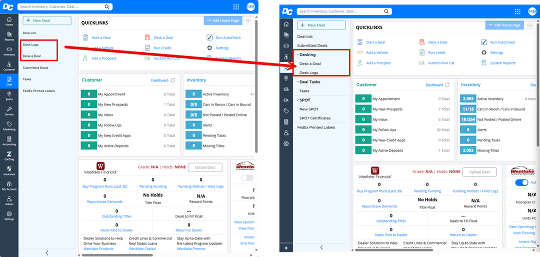
Task: Click Pending Funding link in right screenshot
Action: click(x=427, y=191)
